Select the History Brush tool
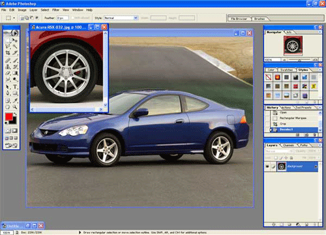Image resolution: width=326 pixels, height=235 pixels. [x=15, y=67]
